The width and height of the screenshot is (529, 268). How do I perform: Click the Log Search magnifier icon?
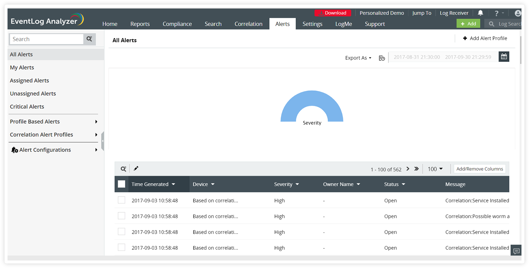click(491, 24)
